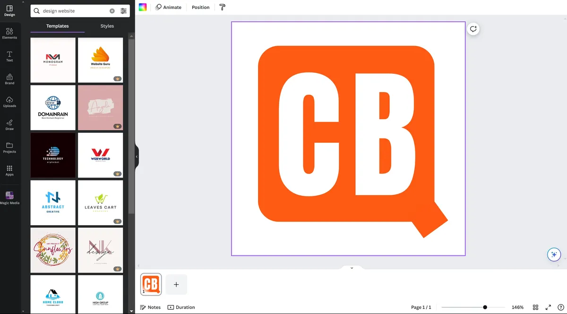Open the background color swatch

(x=143, y=7)
